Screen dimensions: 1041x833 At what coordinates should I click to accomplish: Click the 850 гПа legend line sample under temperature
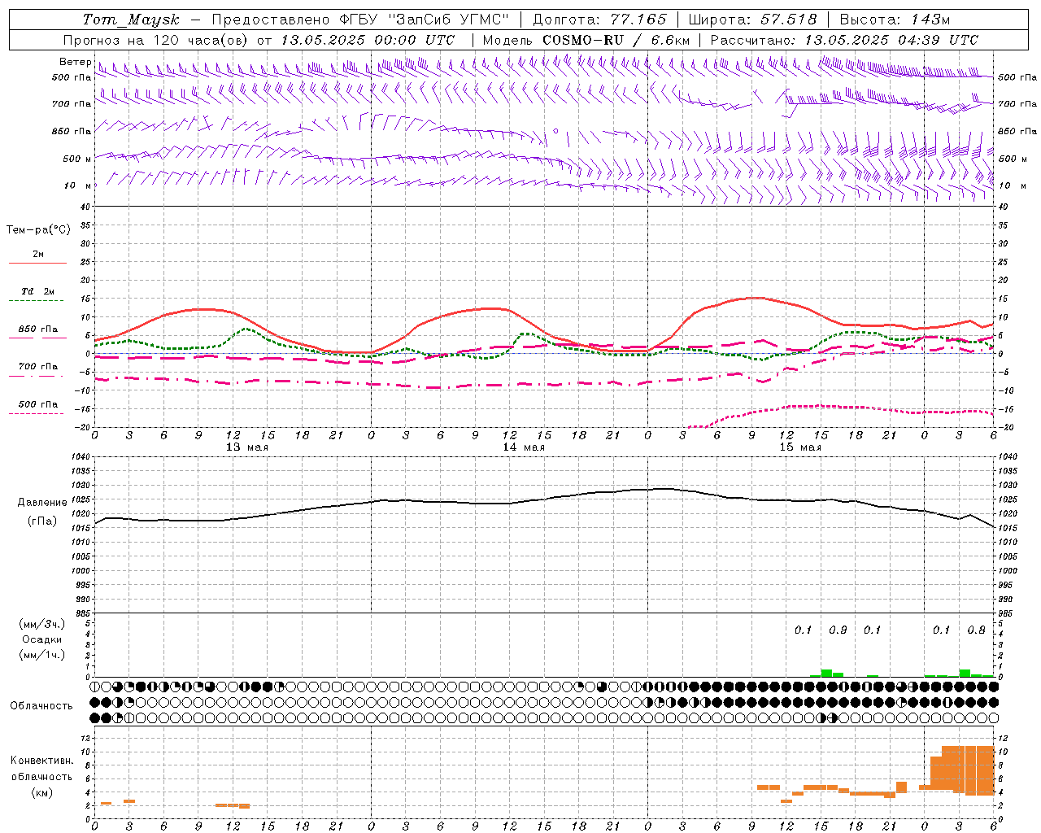pos(37,338)
